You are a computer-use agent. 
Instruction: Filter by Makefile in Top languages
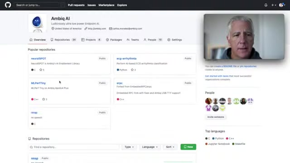pos(239,144)
